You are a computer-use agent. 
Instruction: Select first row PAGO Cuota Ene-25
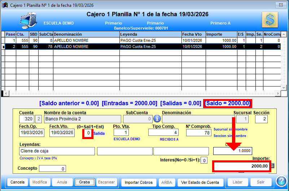click(150, 41)
